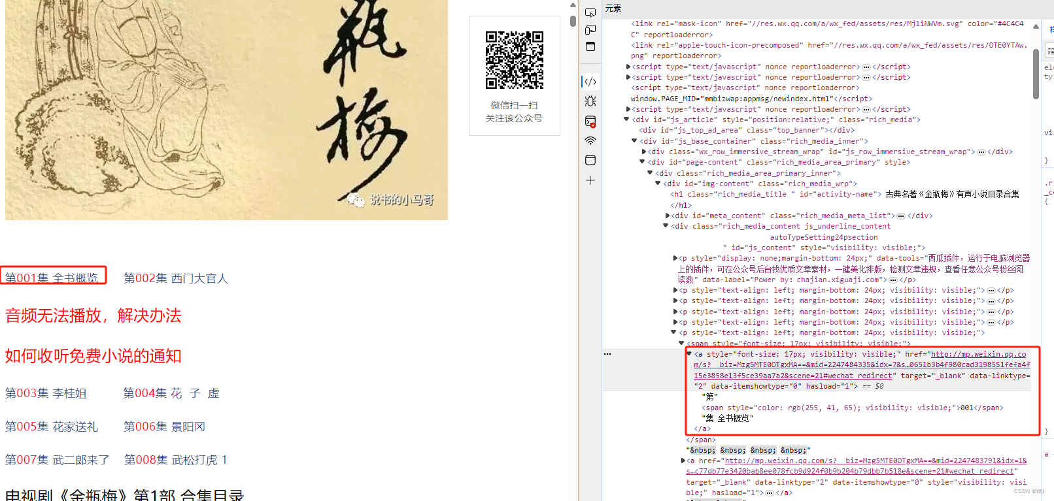
Task: Click the dock/screencast panel icon
Action: click(590, 47)
